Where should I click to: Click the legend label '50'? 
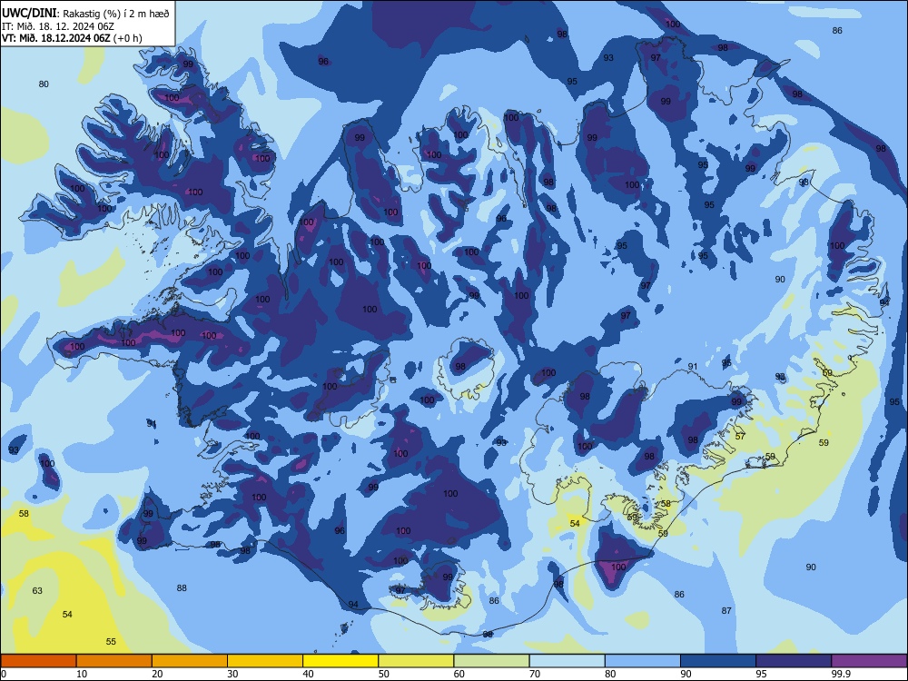(383, 674)
